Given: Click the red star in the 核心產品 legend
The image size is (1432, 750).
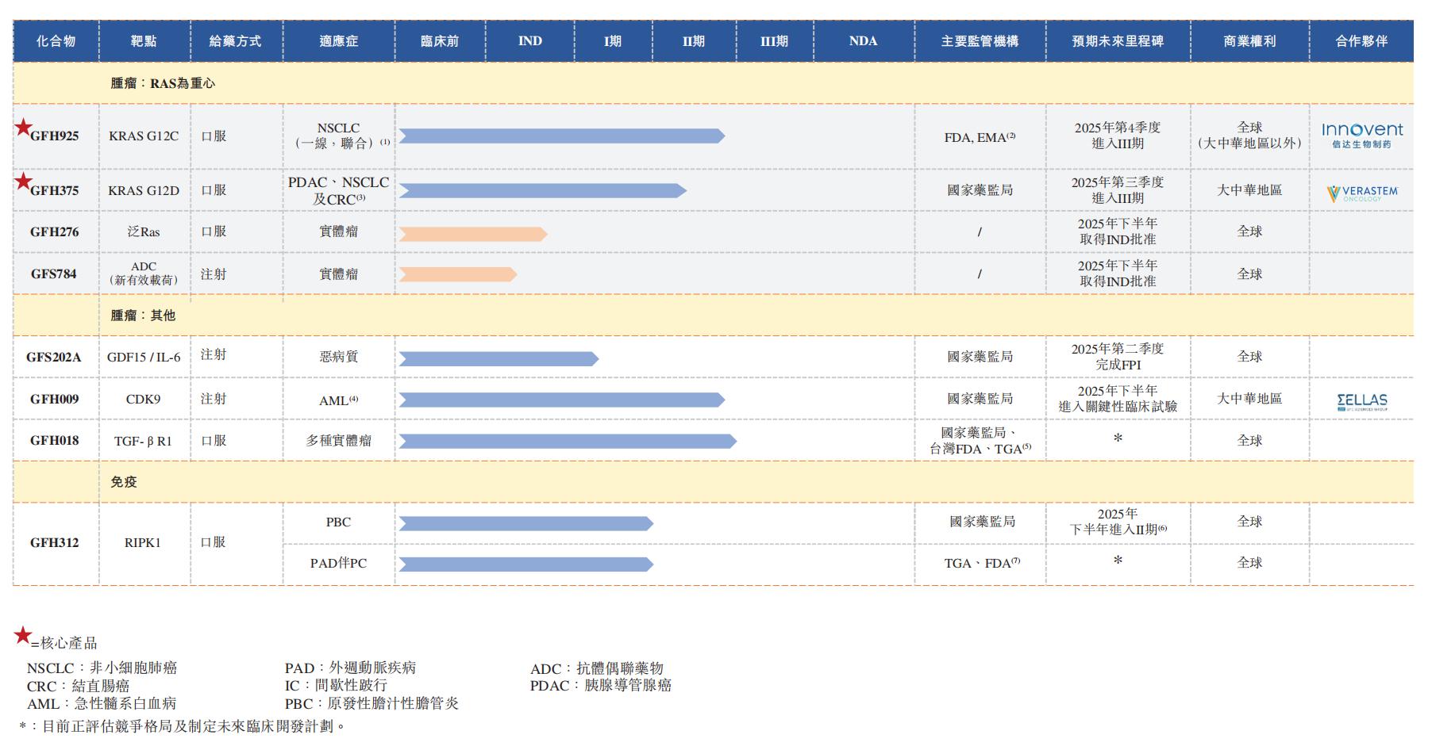Looking at the screenshot, I should (23, 635).
